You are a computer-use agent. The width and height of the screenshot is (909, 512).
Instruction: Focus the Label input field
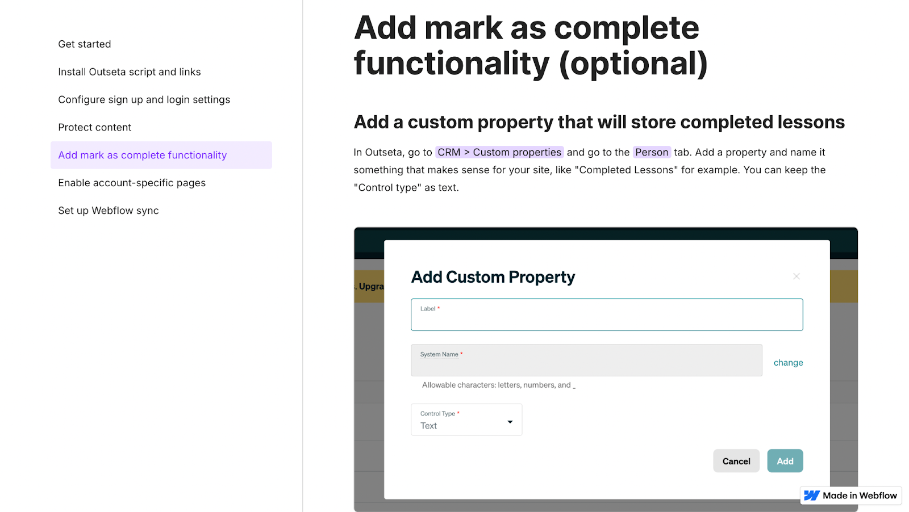(x=607, y=314)
